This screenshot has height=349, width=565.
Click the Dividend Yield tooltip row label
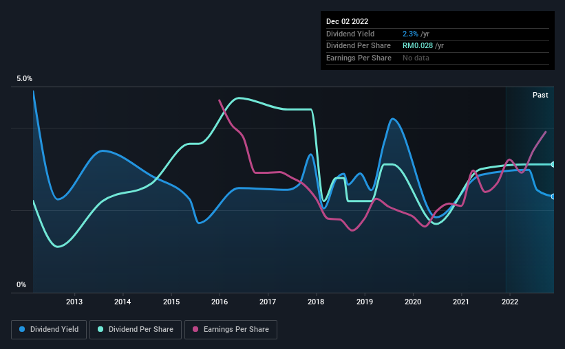click(x=350, y=34)
